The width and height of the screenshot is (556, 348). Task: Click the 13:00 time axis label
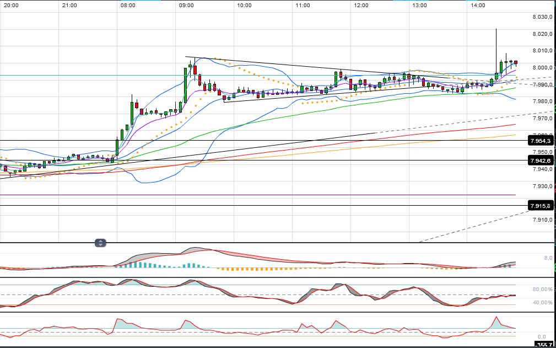[419, 6]
